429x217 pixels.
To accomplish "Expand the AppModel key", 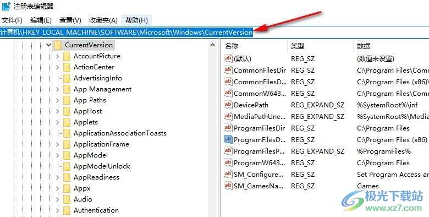I will pyautogui.click(x=57, y=155).
